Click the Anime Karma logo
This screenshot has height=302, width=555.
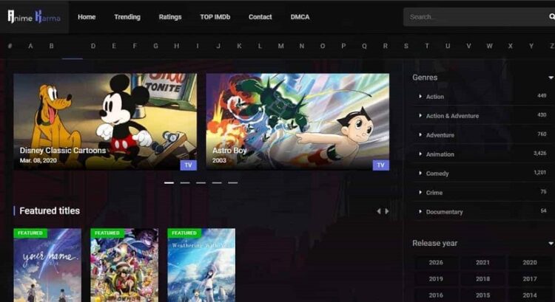tap(34, 16)
